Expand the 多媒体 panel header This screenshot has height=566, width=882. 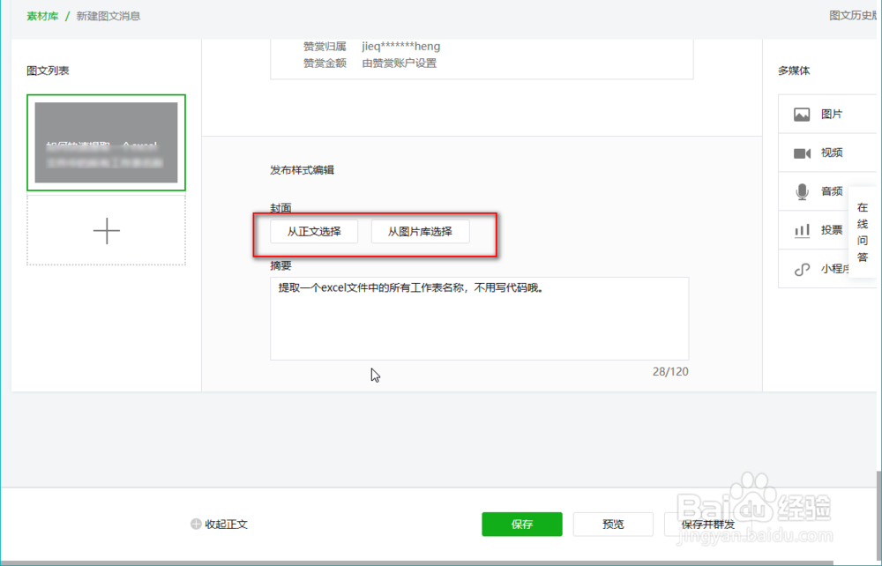coord(794,71)
